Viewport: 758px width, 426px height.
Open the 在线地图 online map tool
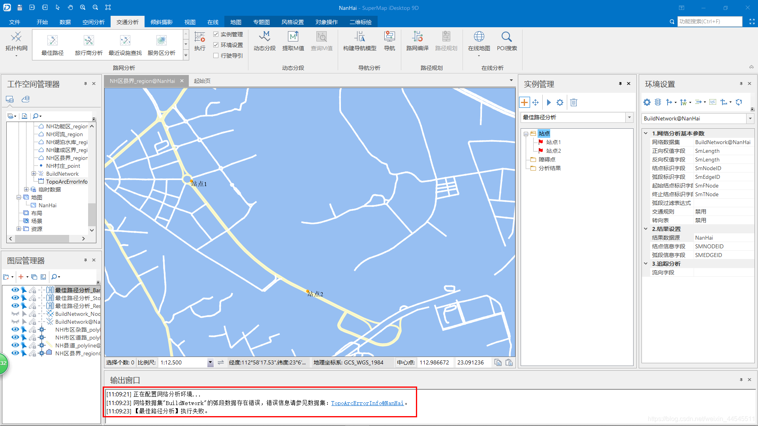[x=479, y=41]
